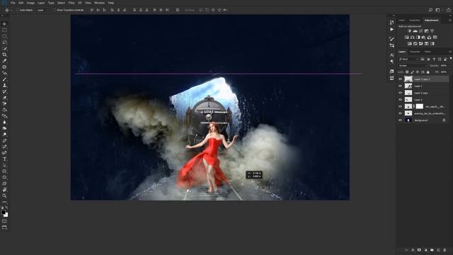Change the screen mode icon
The width and height of the screenshot is (453, 255).
tap(4, 227)
